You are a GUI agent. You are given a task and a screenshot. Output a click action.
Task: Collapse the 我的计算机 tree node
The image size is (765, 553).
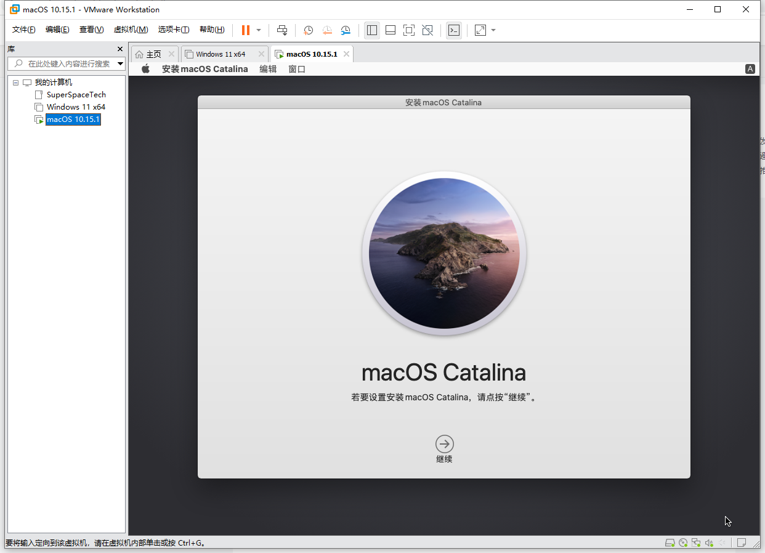point(15,83)
